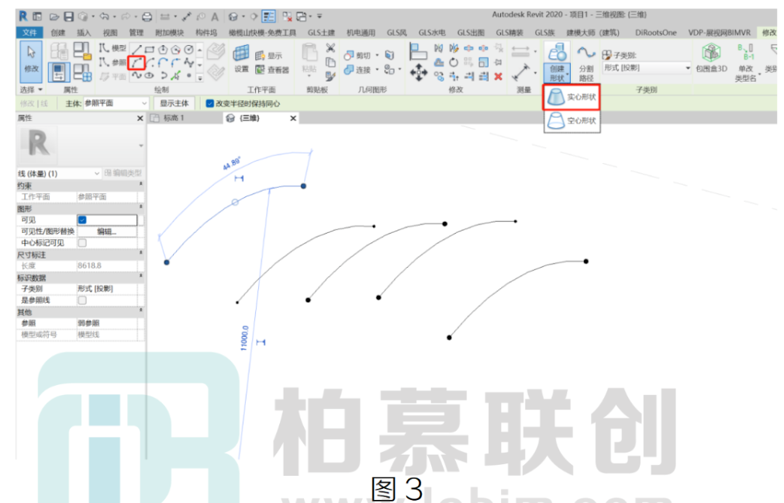Close the 属性 properties panel
The height and width of the screenshot is (503, 784).
coord(140,118)
